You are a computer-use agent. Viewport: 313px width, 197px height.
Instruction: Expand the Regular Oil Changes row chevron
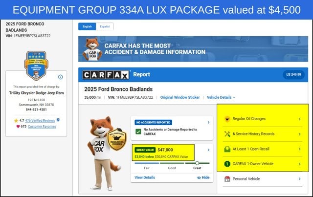coord(300,119)
